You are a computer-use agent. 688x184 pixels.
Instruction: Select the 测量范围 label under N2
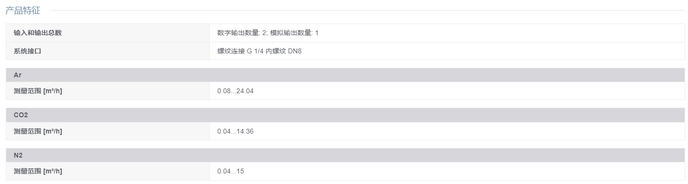tap(38, 171)
